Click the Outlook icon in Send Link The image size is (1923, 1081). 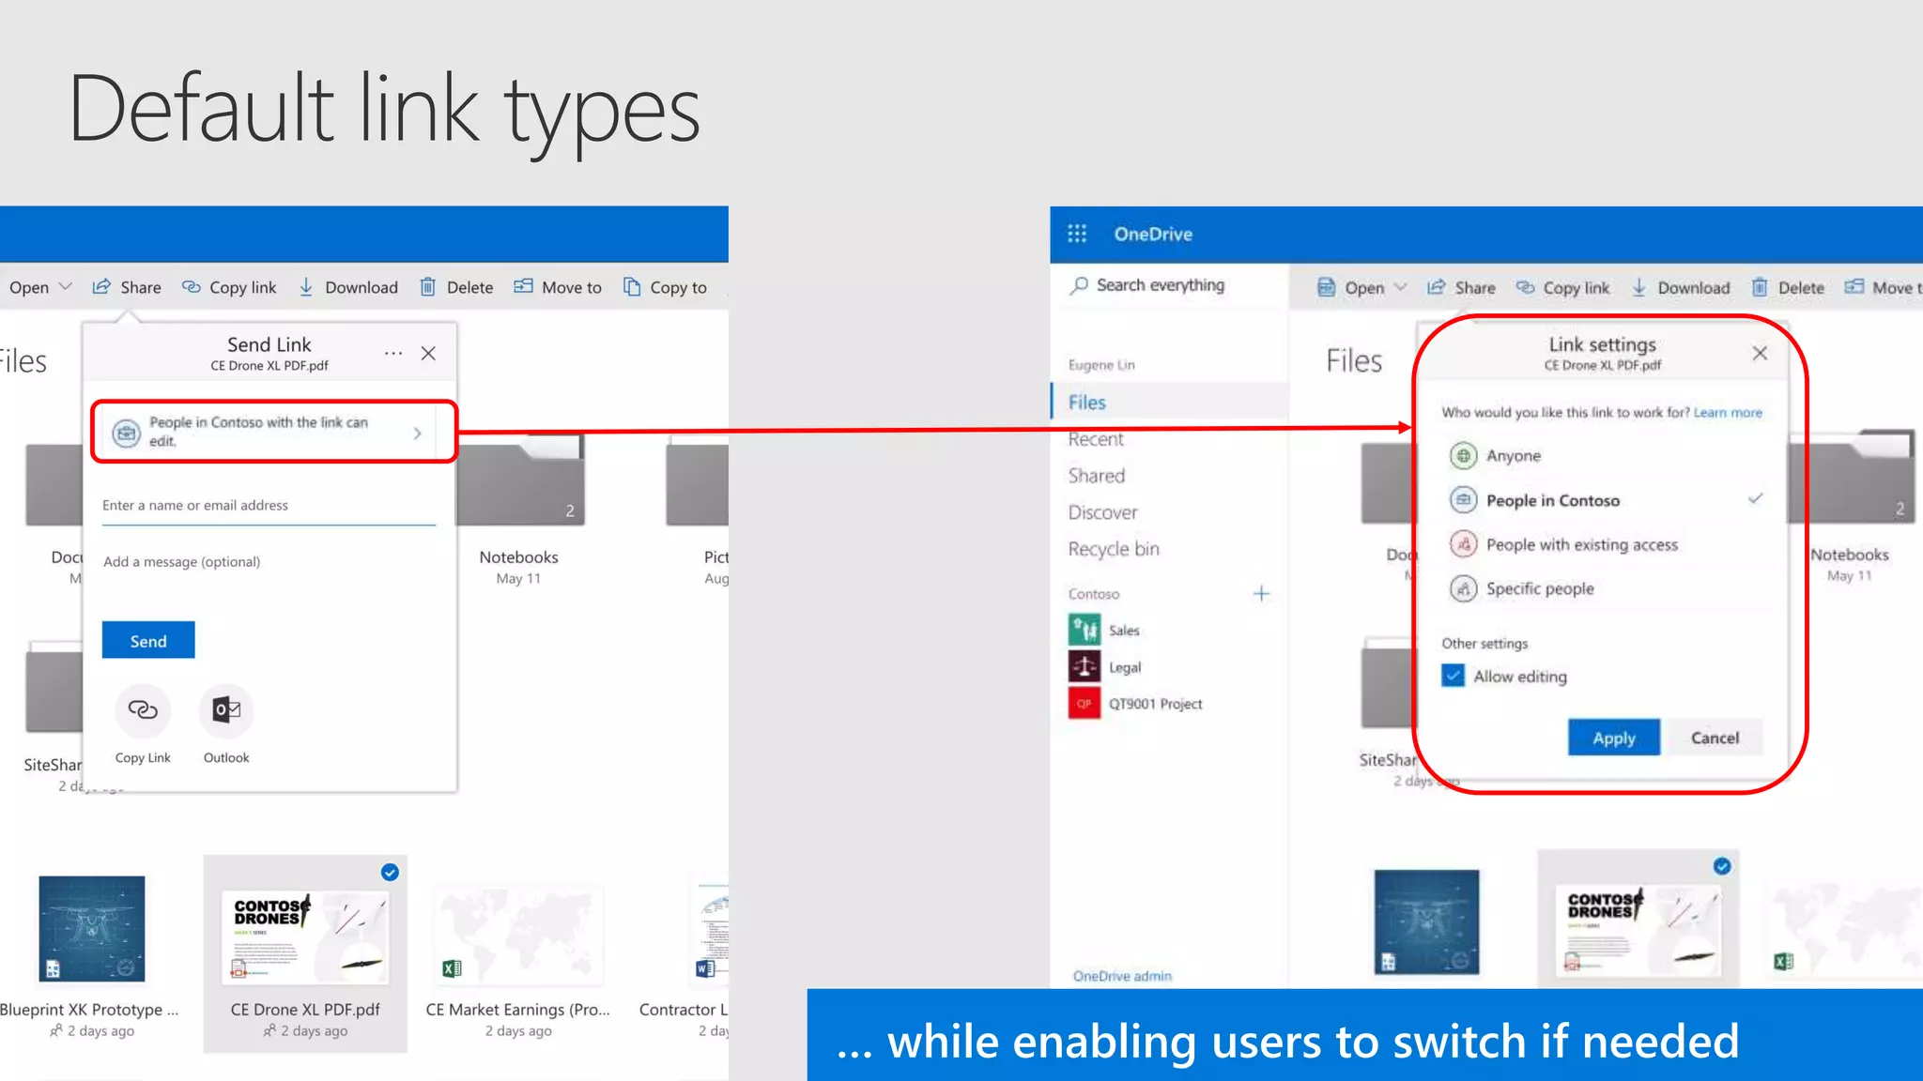[x=226, y=710]
